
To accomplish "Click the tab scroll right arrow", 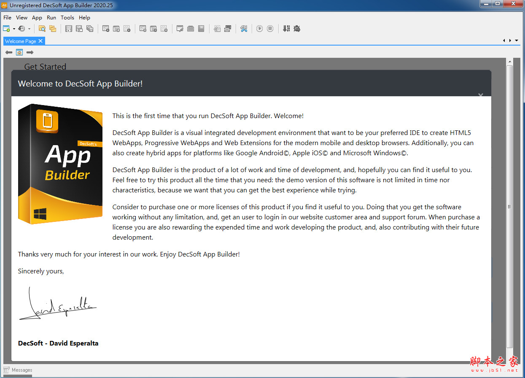I will pos(511,41).
